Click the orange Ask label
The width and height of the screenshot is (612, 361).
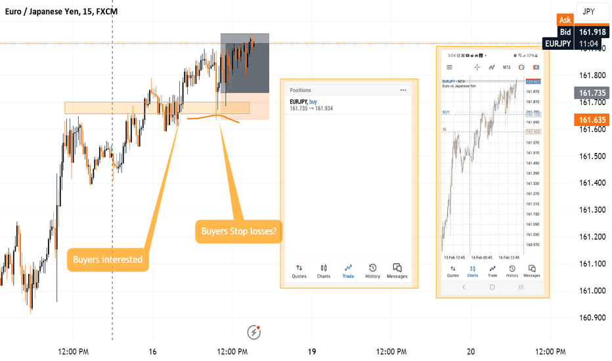tap(565, 20)
